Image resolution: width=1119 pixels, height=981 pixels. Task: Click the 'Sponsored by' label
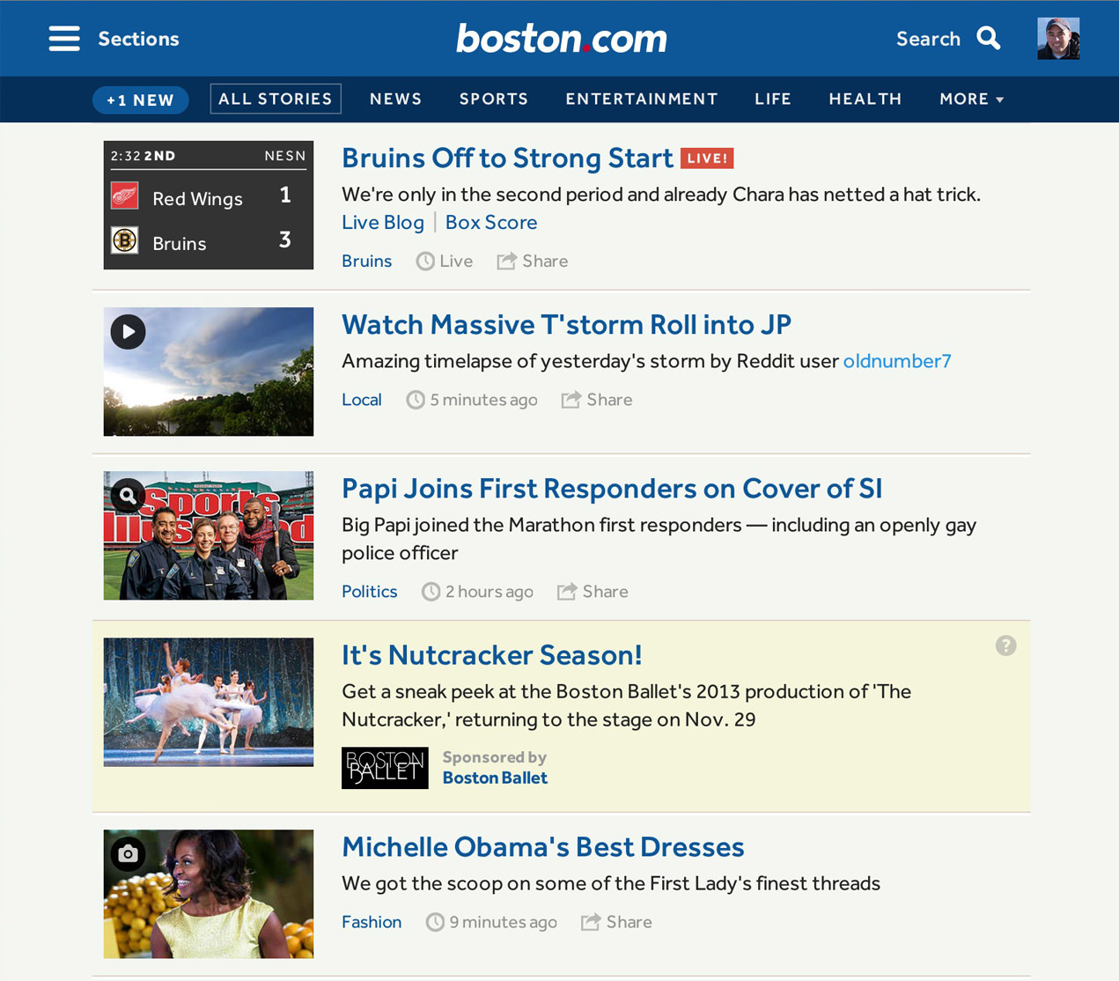click(x=495, y=757)
